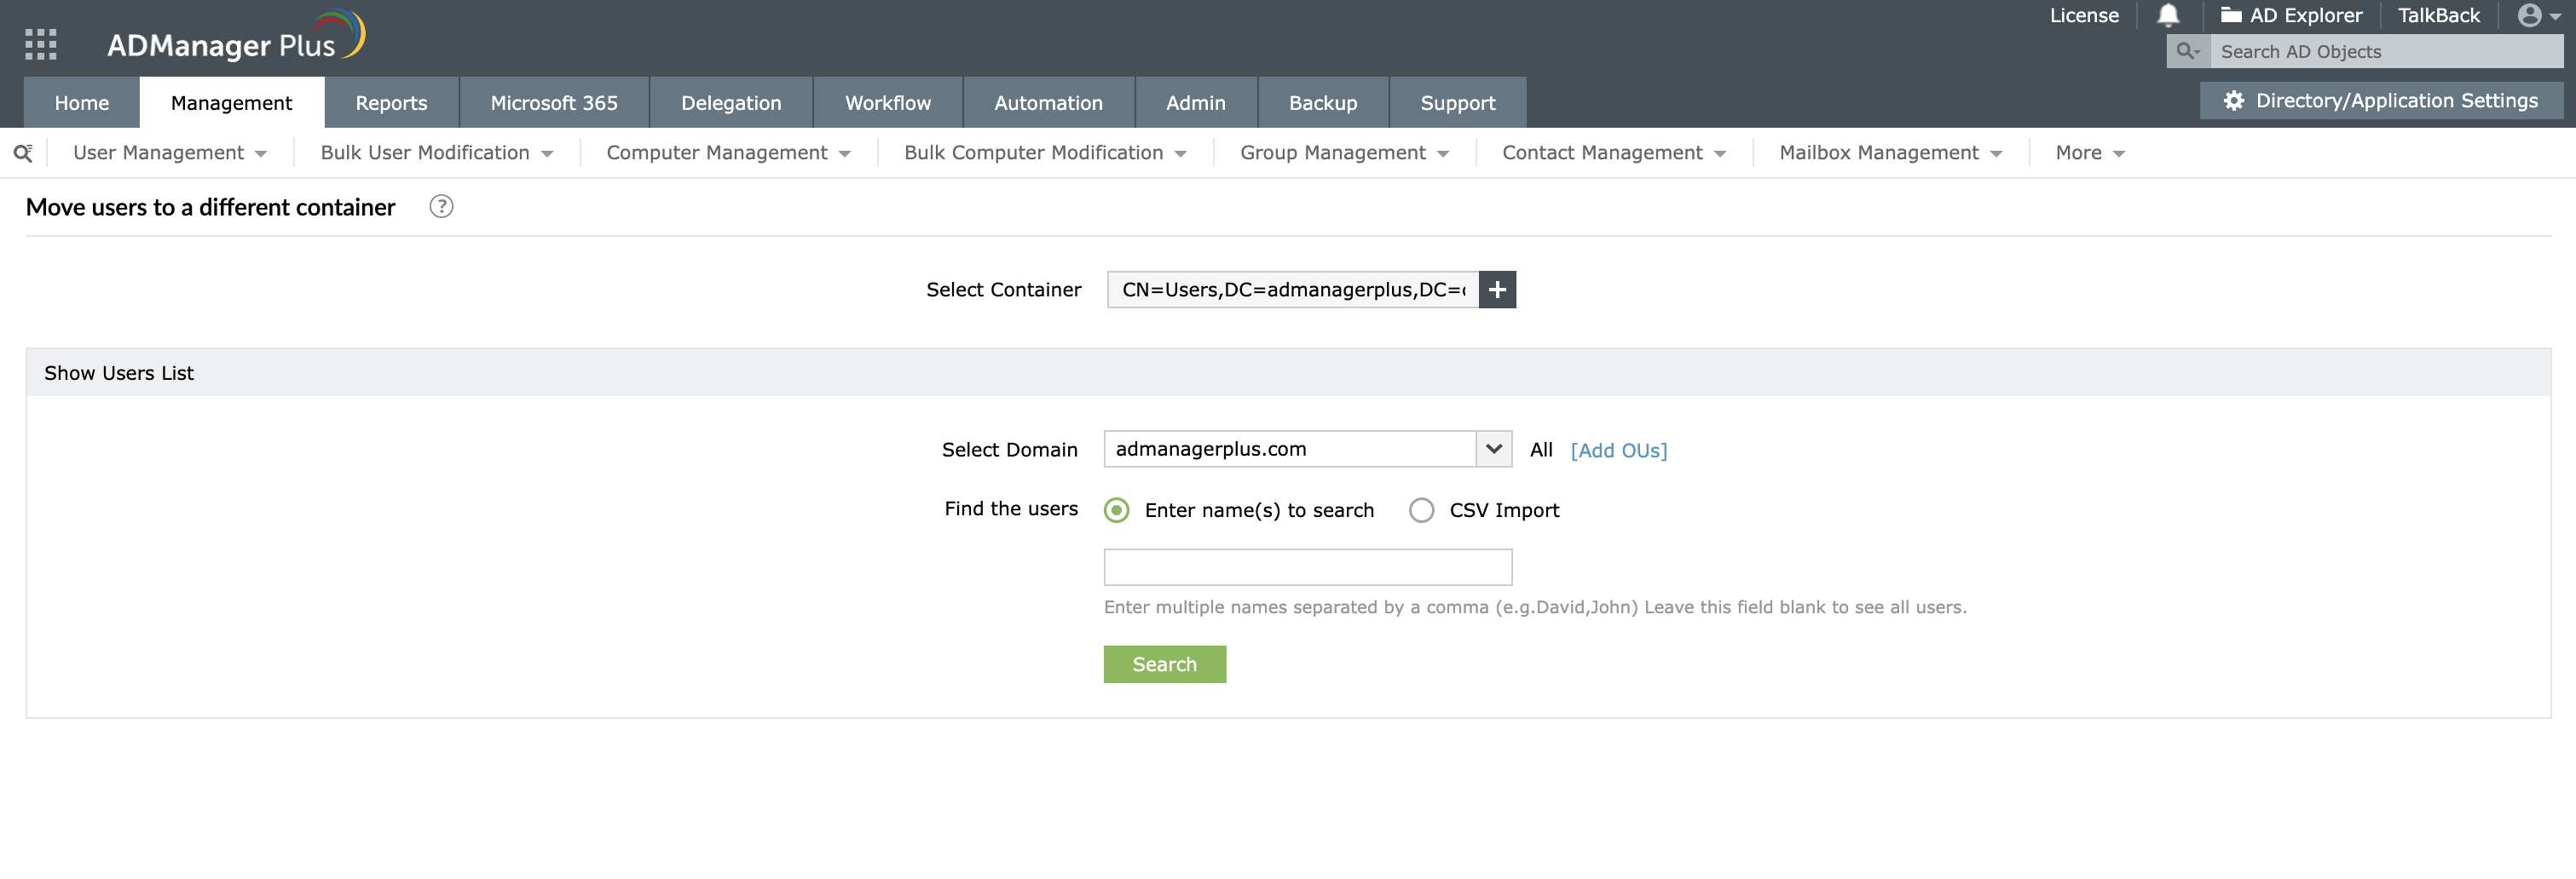Viewport: 2576px width, 879px height.
Task: Open the Select Domain dropdown
Action: pos(1308,449)
